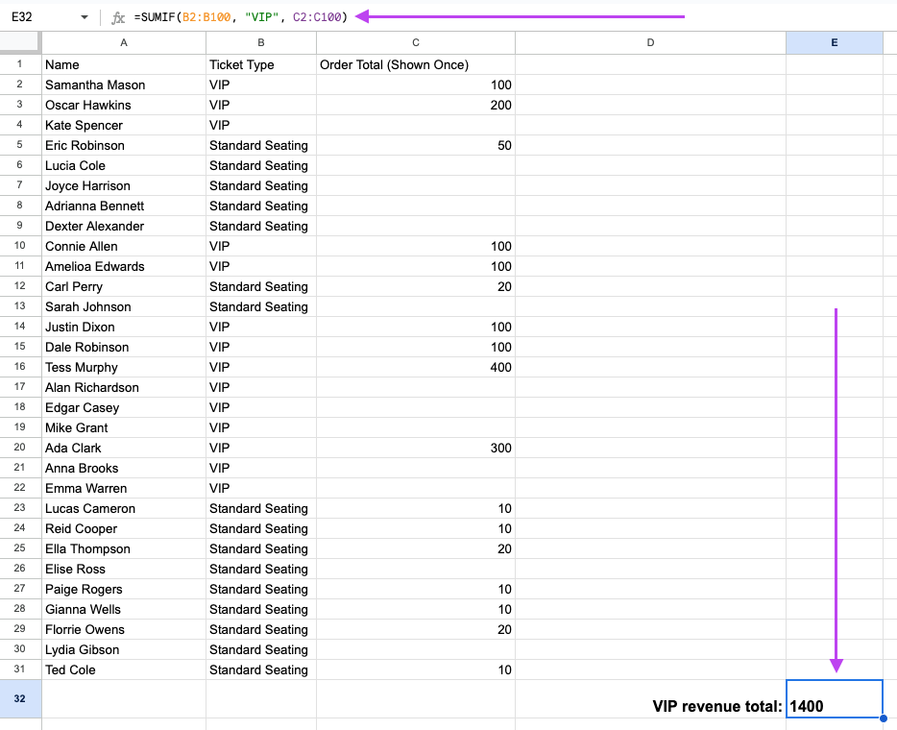Select the highlighted column E header

[x=834, y=42]
